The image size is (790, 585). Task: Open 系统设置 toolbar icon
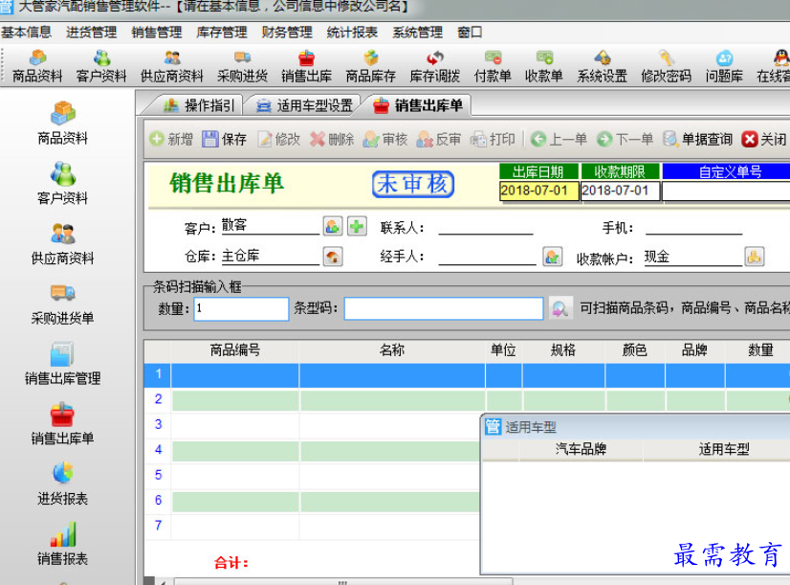pyautogui.click(x=603, y=67)
